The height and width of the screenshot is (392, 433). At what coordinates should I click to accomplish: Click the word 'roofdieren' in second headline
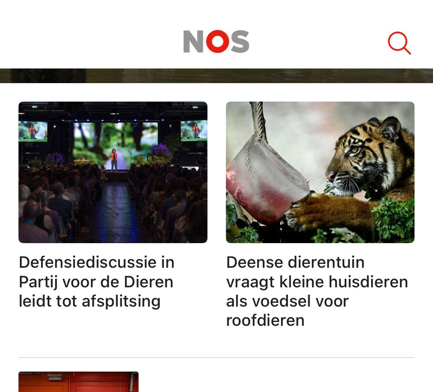[x=265, y=321]
